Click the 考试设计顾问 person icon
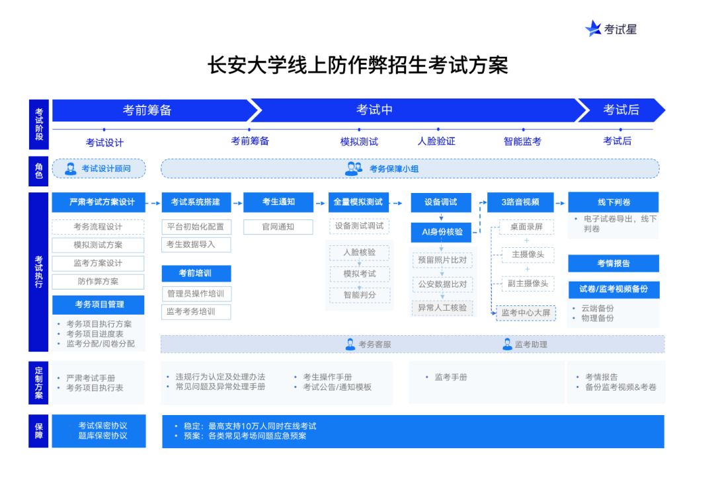The width and height of the screenshot is (714, 503). [71, 169]
